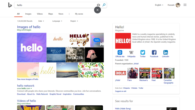Click the Hello Network sitelink
The height and width of the screenshot is (110, 195).
42,94
